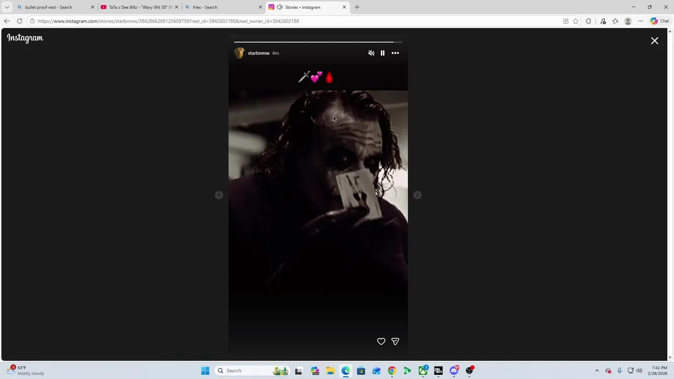Open the Windows Start menu
Viewport: 674px width, 379px height.
tap(205, 371)
